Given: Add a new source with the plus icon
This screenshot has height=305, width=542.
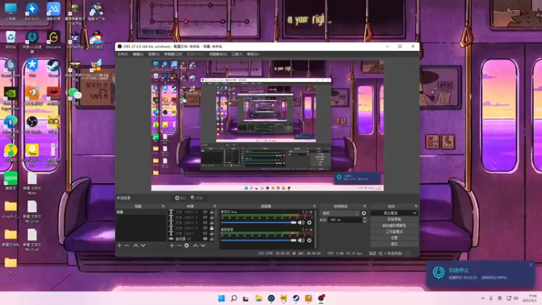Looking at the screenshot, I should click(172, 245).
